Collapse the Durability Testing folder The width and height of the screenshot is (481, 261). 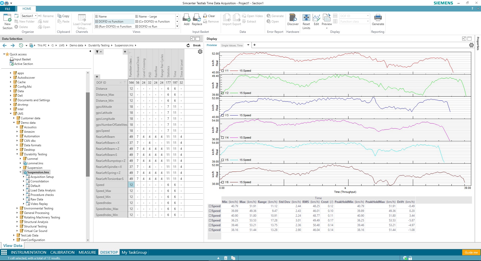click(17, 154)
